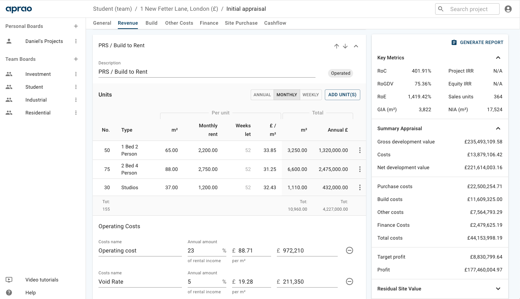This screenshot has width=520, height=299.
Task: Expand the Residual Site Value panel
Action: pos(498,289)
